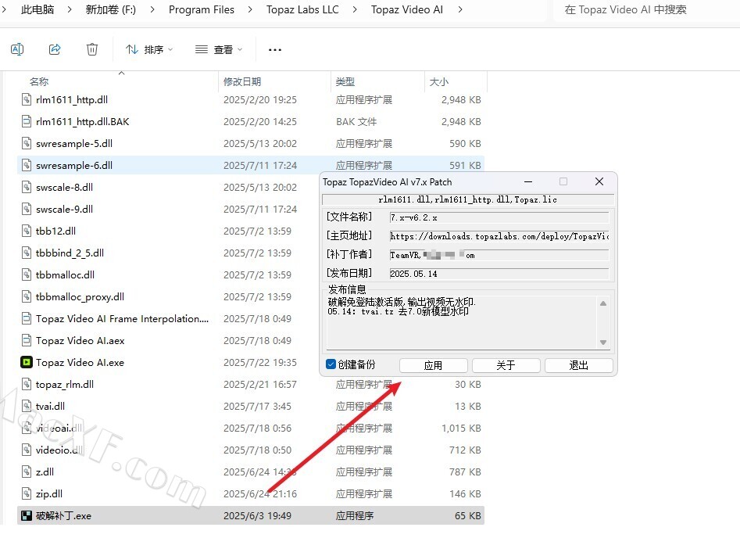Select file icon of tbb12.dll
This screenshot has height=538, width=740.
click(x=27, y=231)
